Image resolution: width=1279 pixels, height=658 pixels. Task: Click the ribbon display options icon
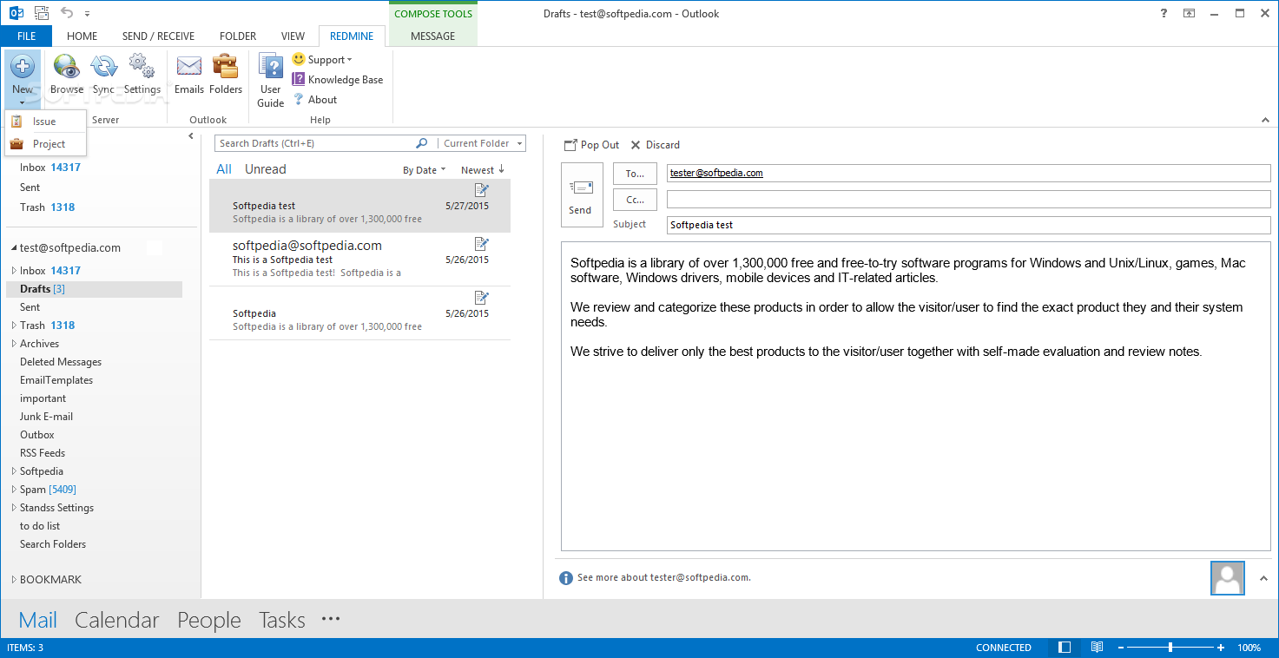point(1189,13)
